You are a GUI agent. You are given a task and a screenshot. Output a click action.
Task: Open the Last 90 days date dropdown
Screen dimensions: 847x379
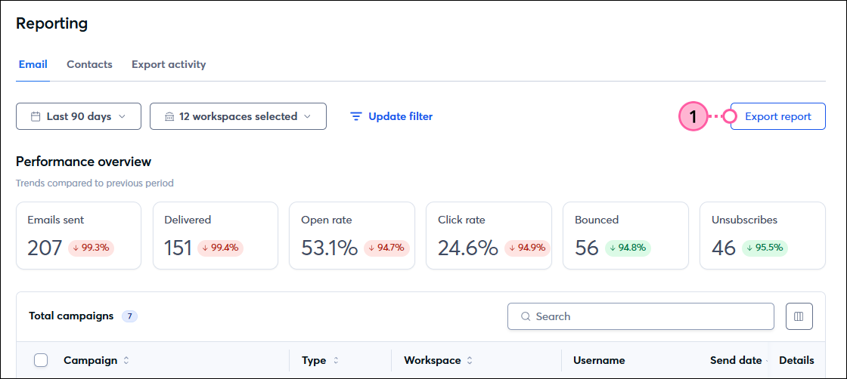point(79,116)
